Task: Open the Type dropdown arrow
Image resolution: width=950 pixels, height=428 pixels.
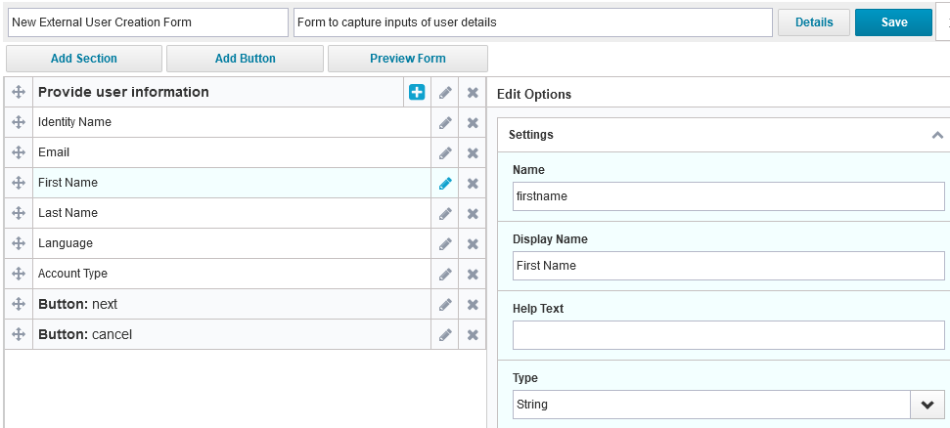Action: coord(927,405)
